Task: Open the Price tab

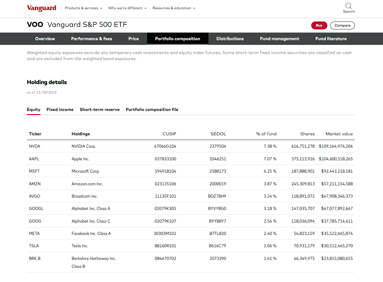Action: point(133,39)
